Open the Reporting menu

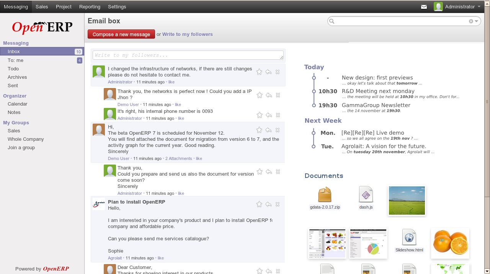90,7
